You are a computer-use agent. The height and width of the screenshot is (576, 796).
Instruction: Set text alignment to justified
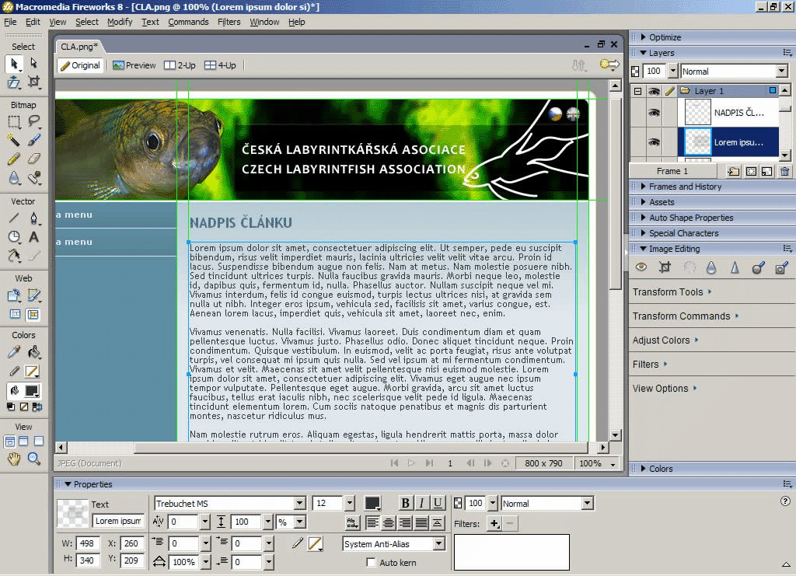(x=421, y=522)
